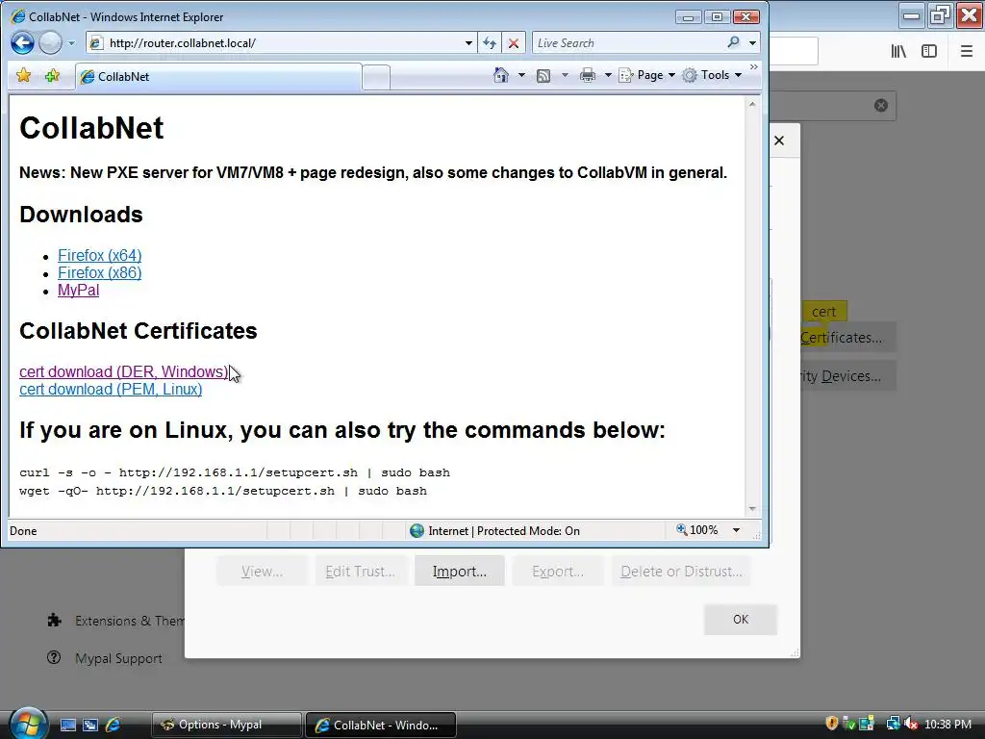Open the Favorites Center star icon

[x=24, y=76]
